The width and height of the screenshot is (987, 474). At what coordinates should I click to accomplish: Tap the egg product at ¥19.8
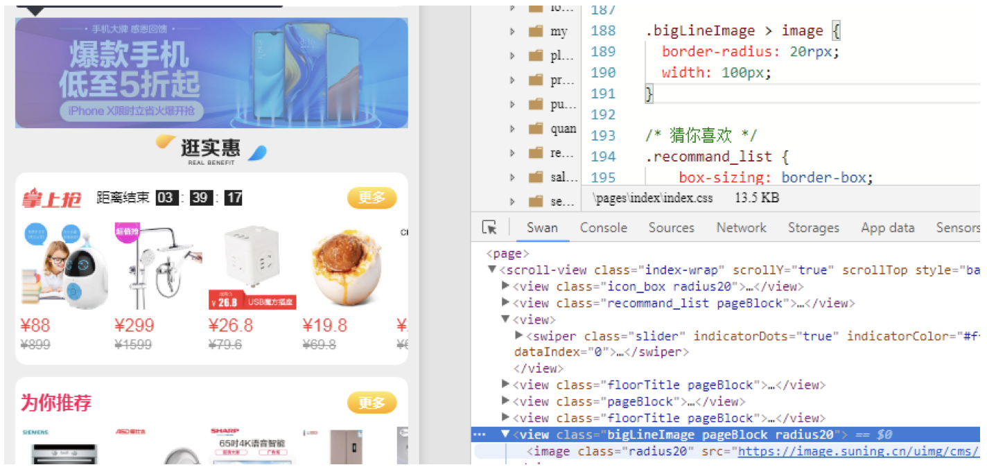pos(347,267)
